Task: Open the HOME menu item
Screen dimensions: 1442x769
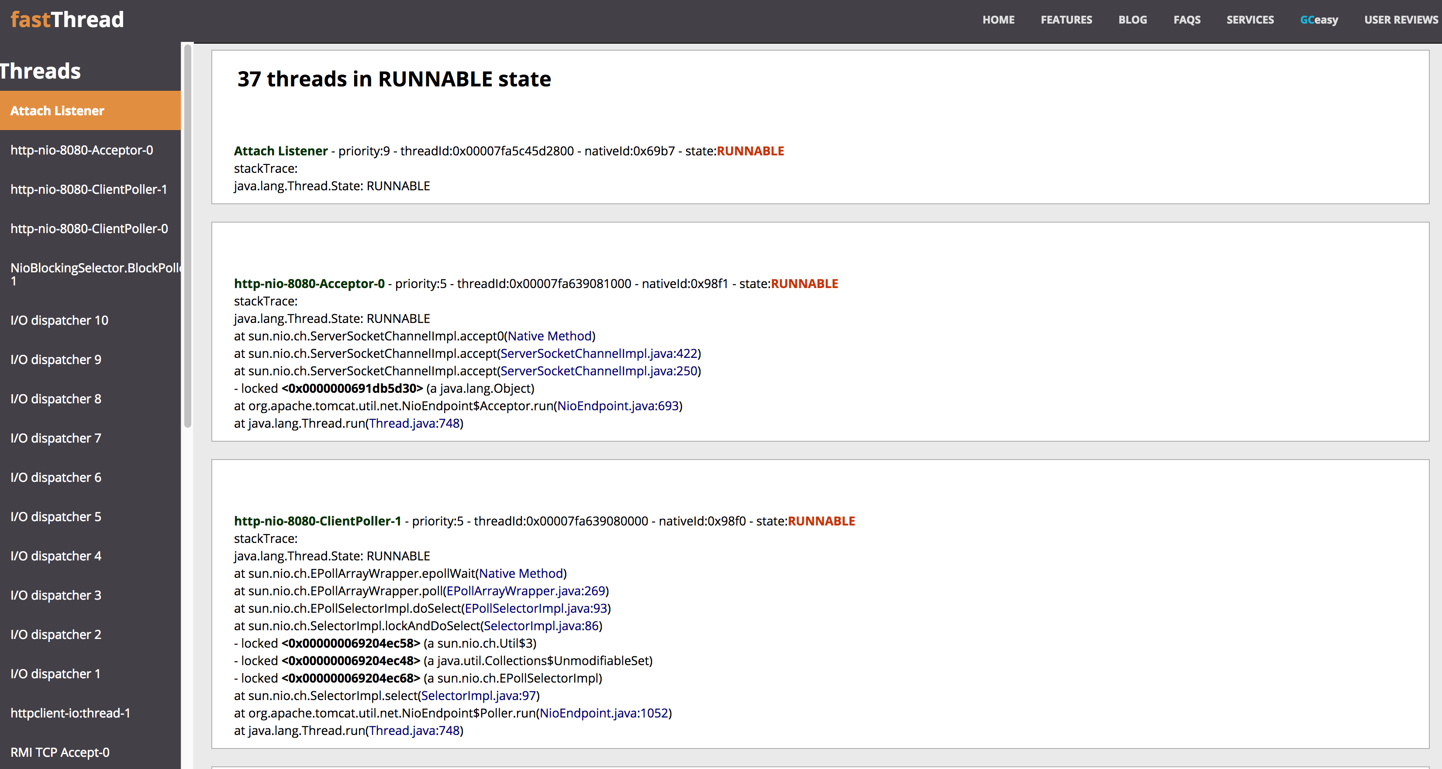Action: [998, 20]
